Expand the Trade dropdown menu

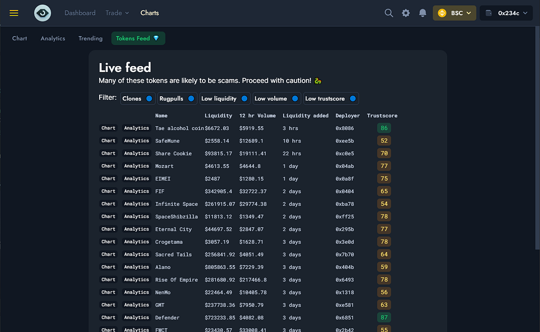click(117, 13)
